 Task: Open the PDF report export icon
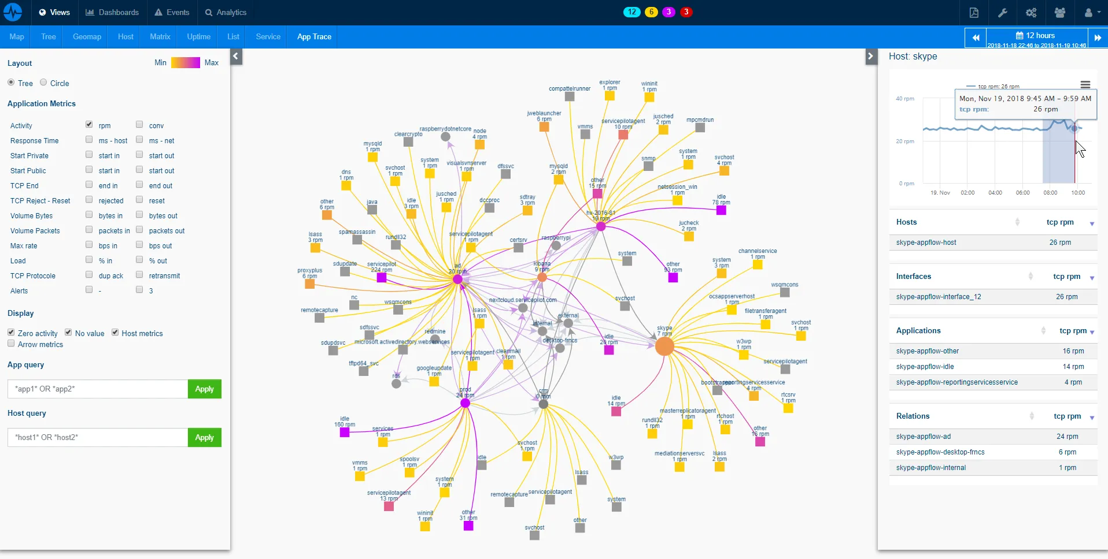tap(974, 13)
